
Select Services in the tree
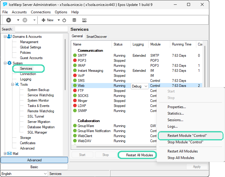pos(26,69)
